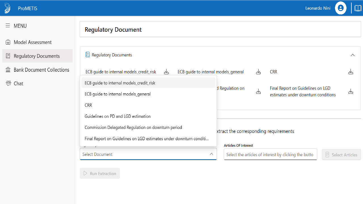Close the Select Document dropdown arrow

coord(212,154)
